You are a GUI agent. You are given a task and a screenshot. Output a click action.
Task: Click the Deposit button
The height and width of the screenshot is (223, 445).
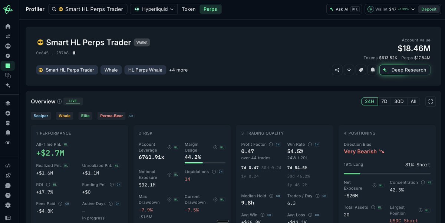coord(429,9)
